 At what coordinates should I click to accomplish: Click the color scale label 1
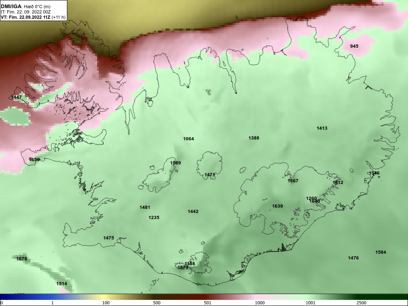click(53, 303)
